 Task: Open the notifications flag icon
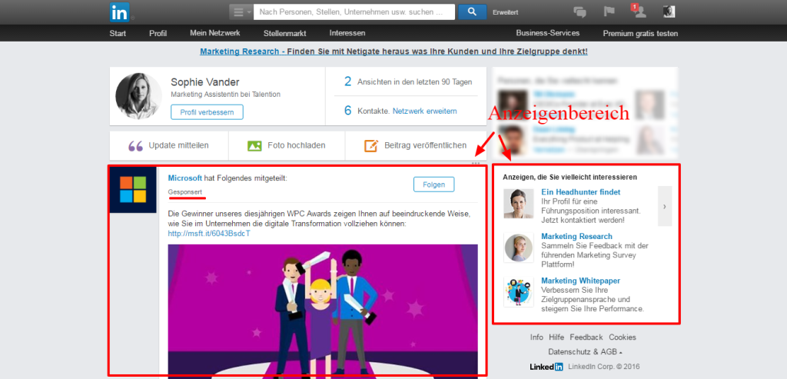[x=609, y=12]
